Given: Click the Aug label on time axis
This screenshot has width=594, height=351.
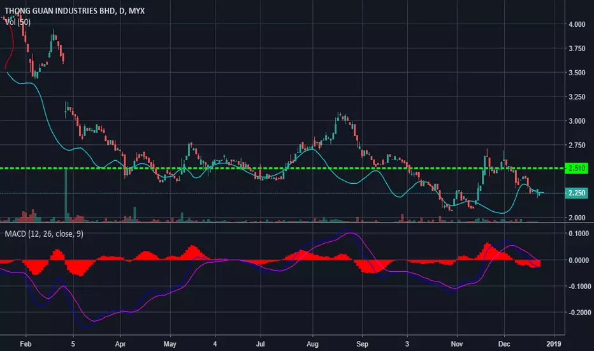Looking at the screenshot, I should (x=312, y=344).
